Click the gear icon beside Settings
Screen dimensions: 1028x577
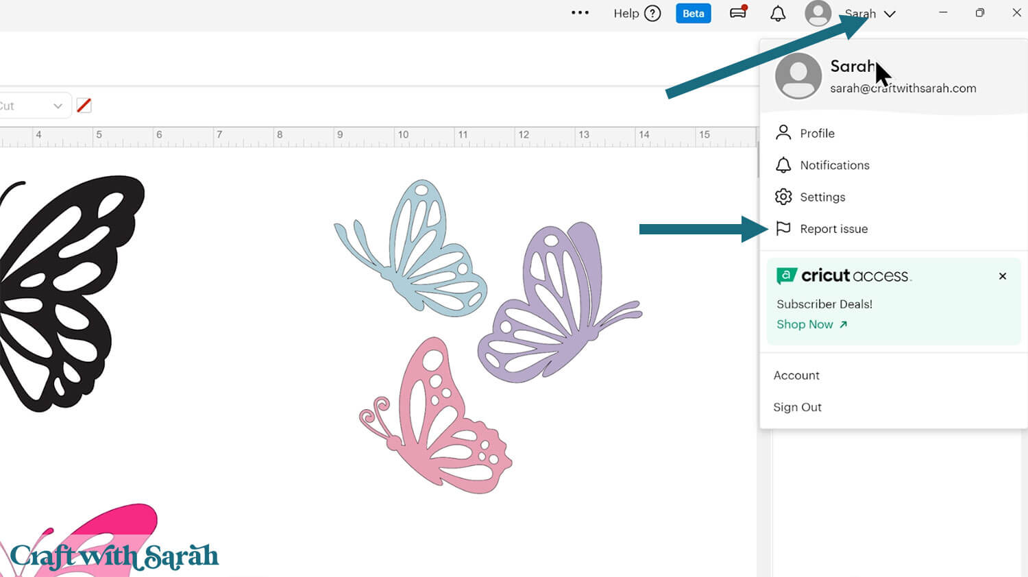(x=783, y=197)
